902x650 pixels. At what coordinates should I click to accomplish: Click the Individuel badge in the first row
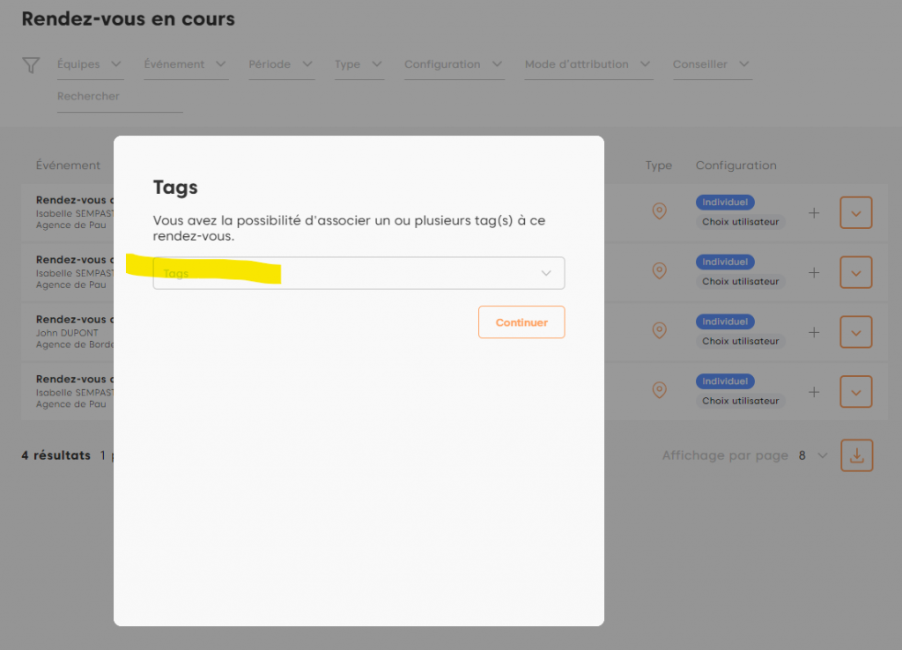[x=725, y=203]
